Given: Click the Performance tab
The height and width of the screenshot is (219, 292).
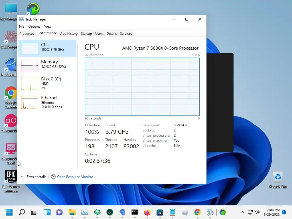Looking at the screenshot, I should (x=47, y=33).
